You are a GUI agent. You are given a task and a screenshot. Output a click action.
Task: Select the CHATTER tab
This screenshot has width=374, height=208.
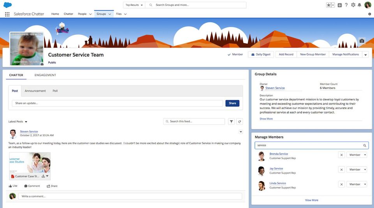pyautogui.click(x=16, y=75)
